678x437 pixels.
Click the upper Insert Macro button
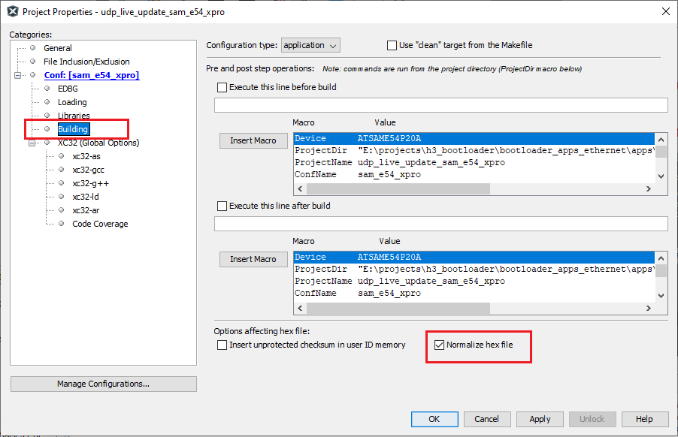[253, 140]
